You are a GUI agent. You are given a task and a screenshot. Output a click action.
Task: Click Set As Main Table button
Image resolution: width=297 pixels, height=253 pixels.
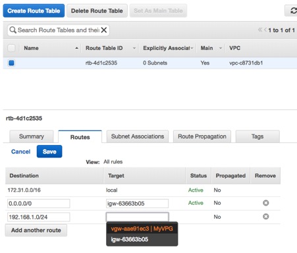tap(158, 11)
